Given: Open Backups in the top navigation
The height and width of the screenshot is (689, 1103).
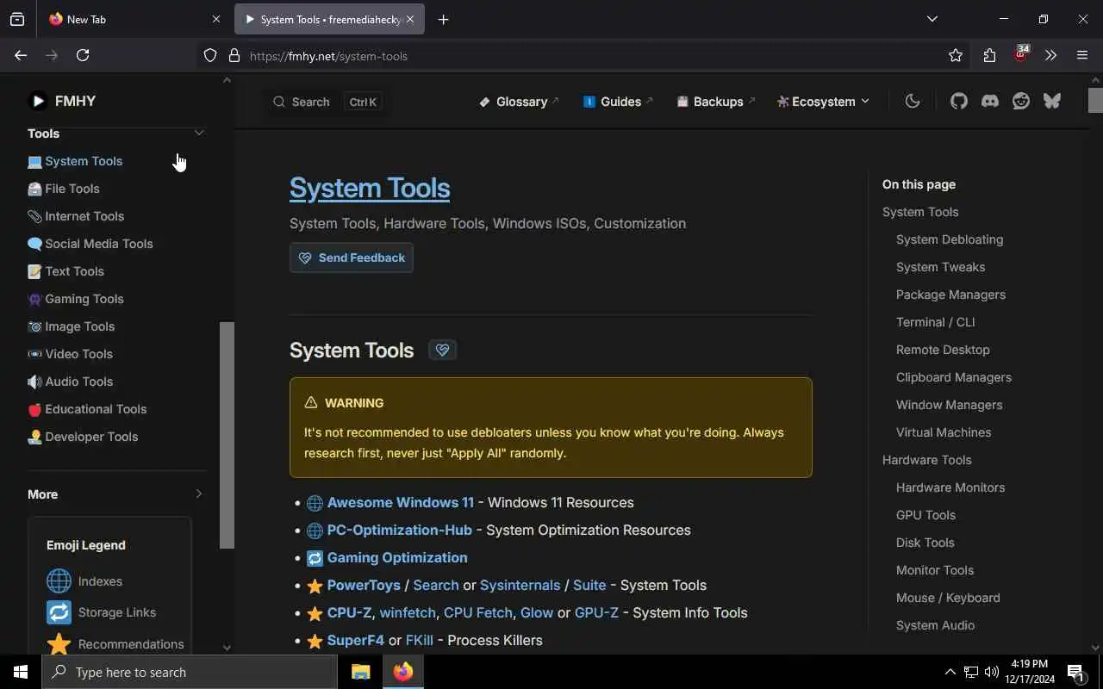Looking at the screenshot, I should coord(715,102).
